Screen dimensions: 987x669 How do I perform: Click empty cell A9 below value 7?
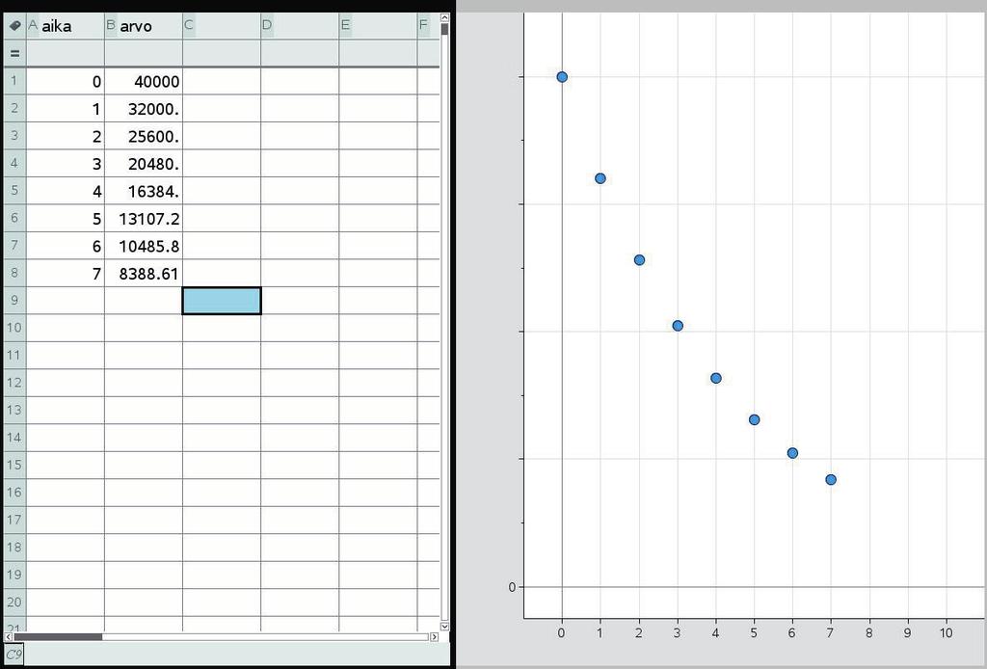click(x=66, y=301)
